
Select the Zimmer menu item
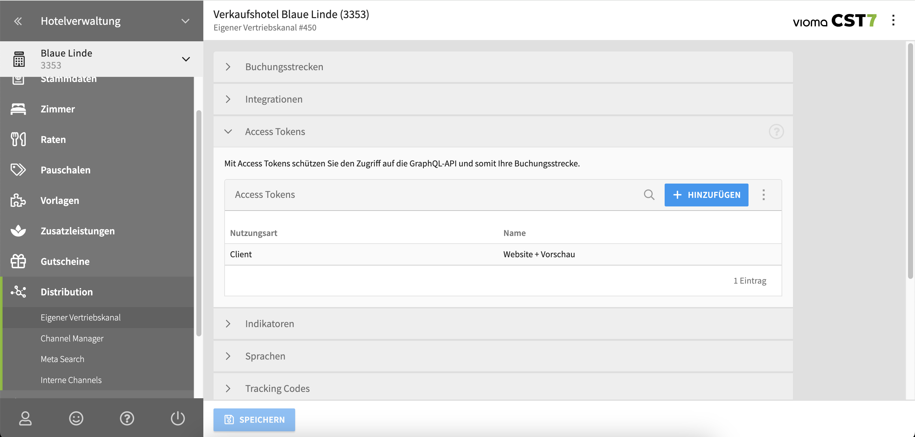coord(58,109)
